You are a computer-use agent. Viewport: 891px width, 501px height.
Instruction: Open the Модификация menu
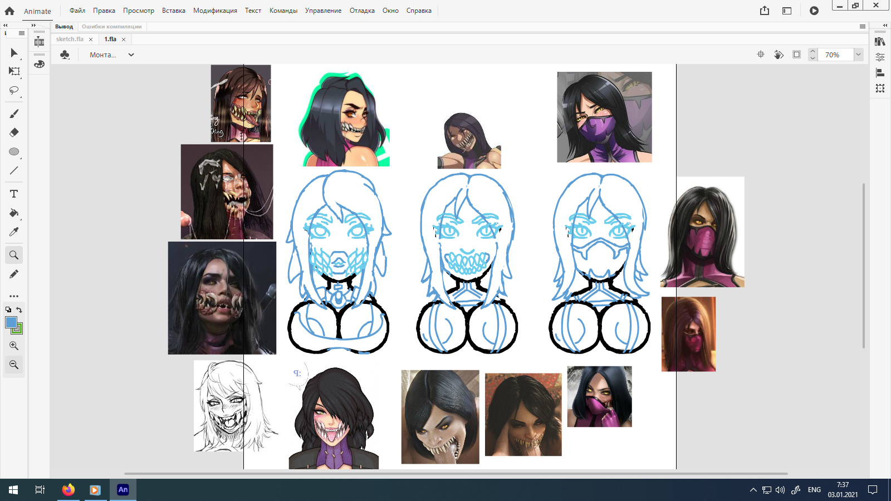point(215,11)
